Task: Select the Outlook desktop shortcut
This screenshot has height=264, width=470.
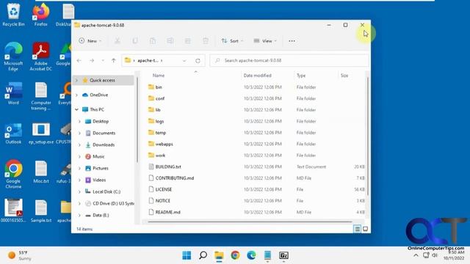Action: point(13,133)
